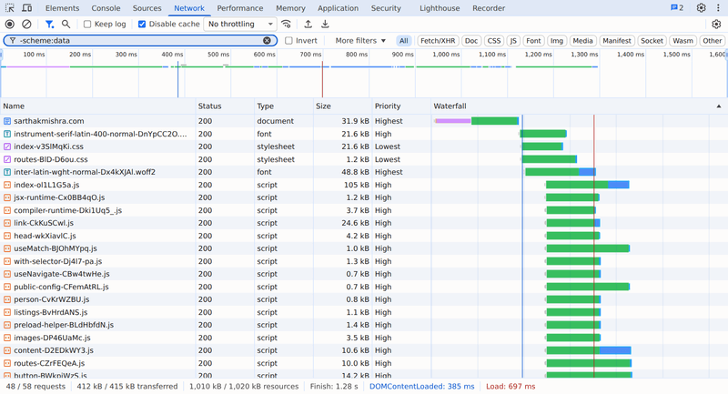Clear the network log
This screenshot has width=728, height=394.
pyautogui.click(x=27, y=25)
